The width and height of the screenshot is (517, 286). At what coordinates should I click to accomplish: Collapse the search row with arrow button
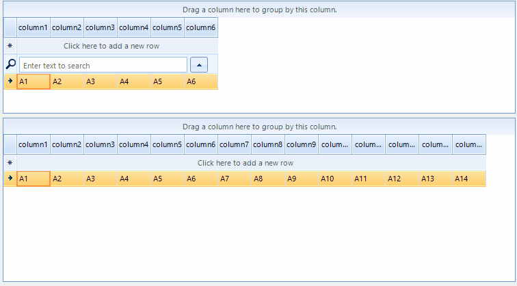[x=198, y=65]
